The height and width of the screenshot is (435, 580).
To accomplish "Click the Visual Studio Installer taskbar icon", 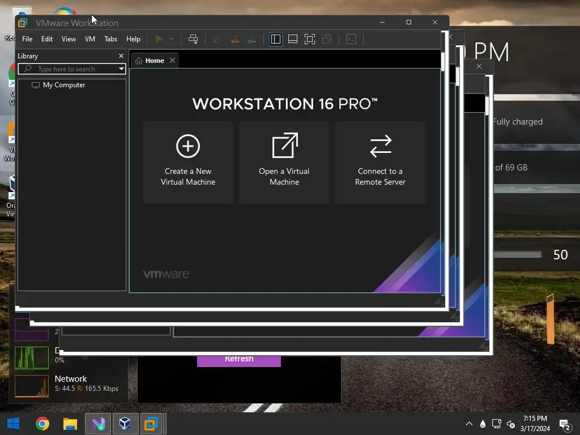I will click(98, 424).
